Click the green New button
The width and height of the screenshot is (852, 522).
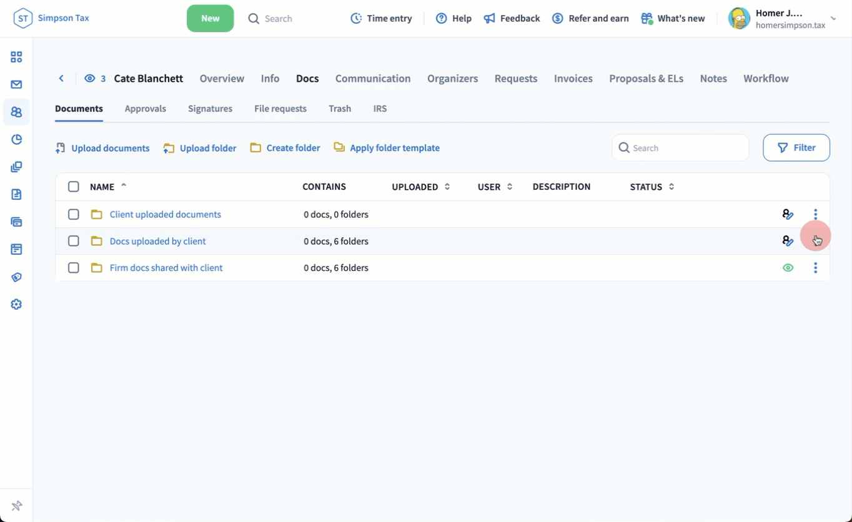[x=210, y=19]
